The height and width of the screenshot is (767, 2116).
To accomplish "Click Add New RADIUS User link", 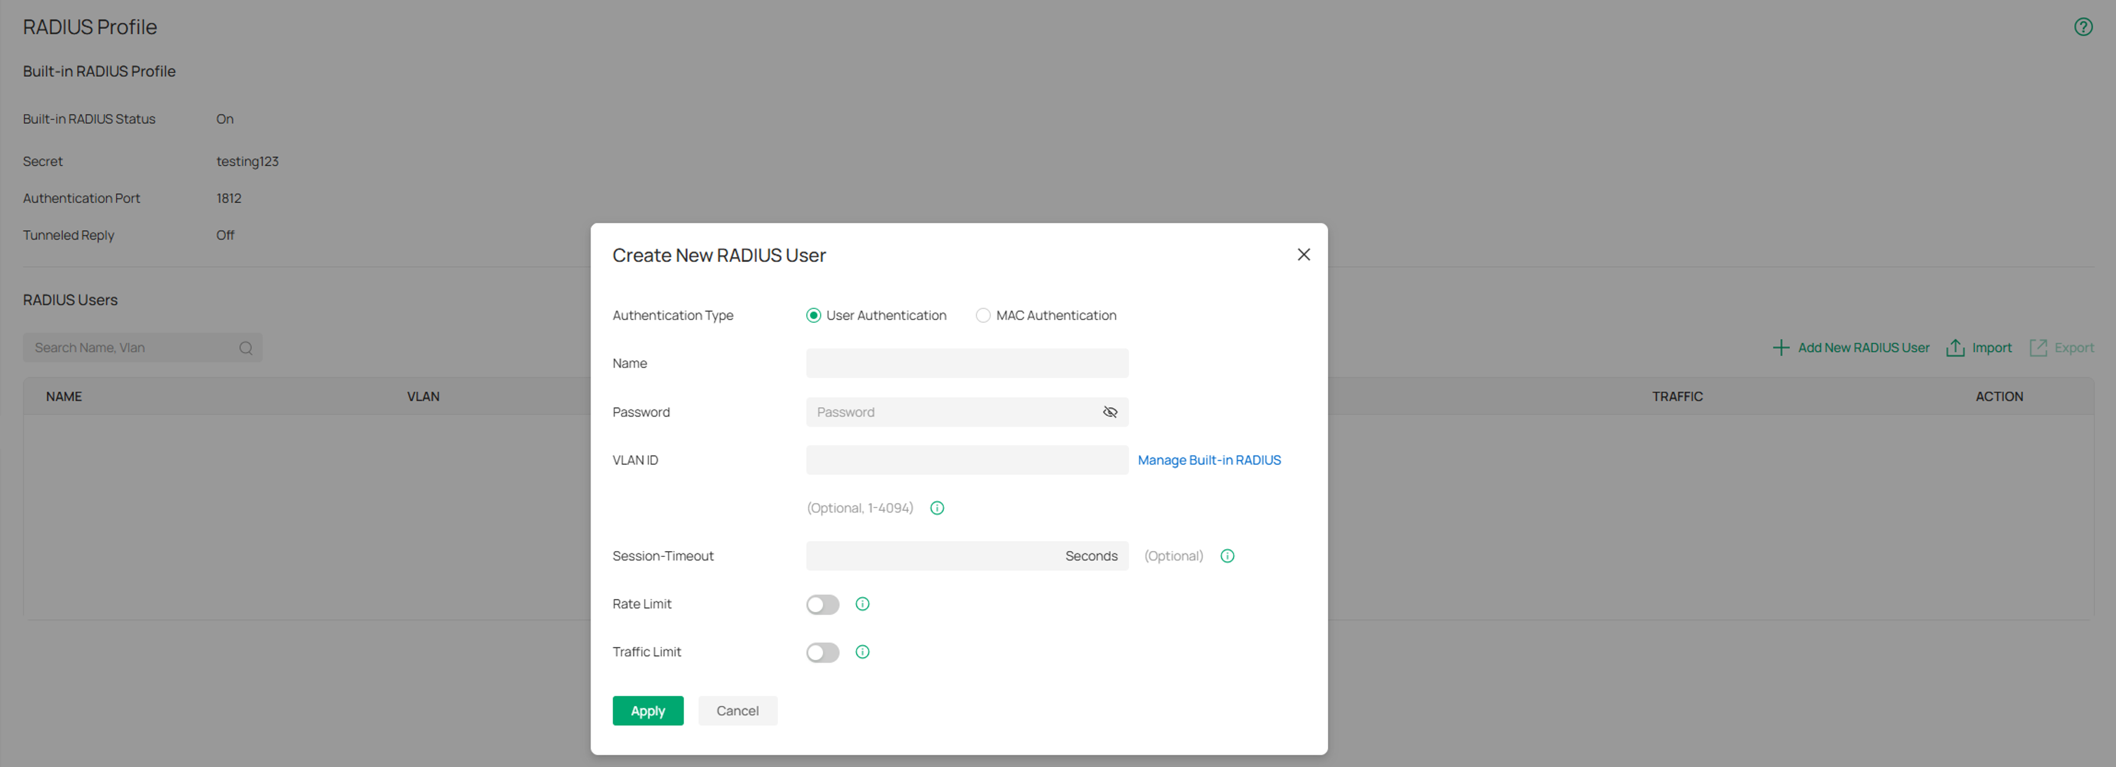I will (1863, 348).
